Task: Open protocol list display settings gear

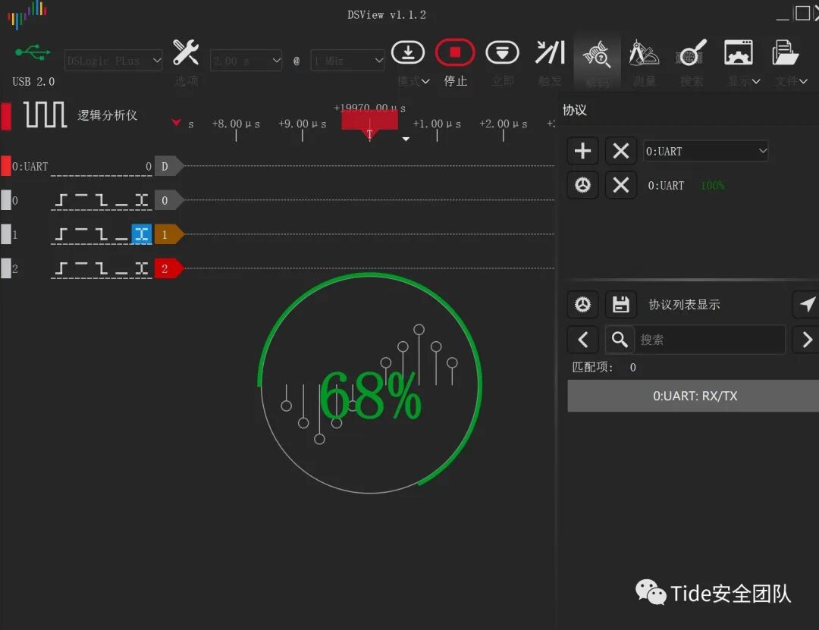Action: pos(582,304)
